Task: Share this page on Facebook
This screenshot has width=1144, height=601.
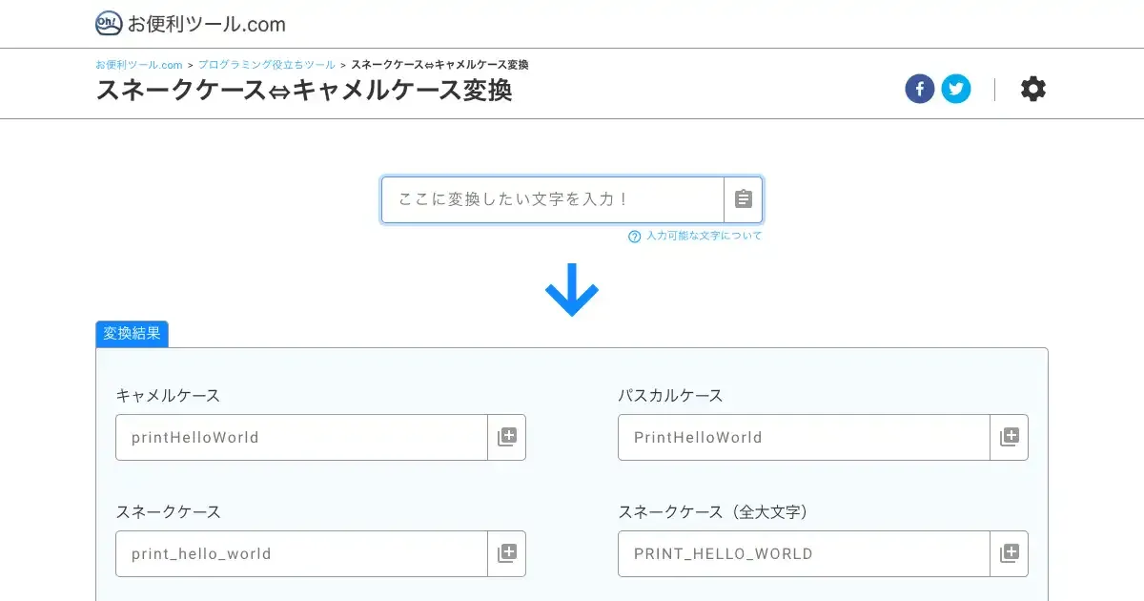Action: tap(920, 90)
